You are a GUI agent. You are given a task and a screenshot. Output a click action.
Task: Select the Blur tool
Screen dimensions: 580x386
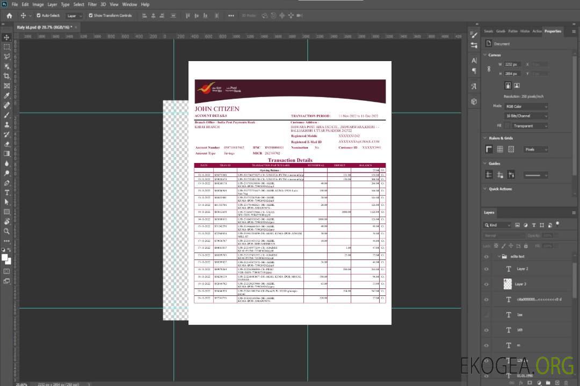pos(6,164)
